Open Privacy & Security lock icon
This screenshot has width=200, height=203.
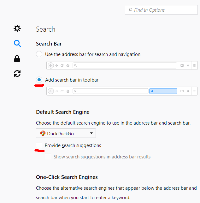click(x=17, y=58)
